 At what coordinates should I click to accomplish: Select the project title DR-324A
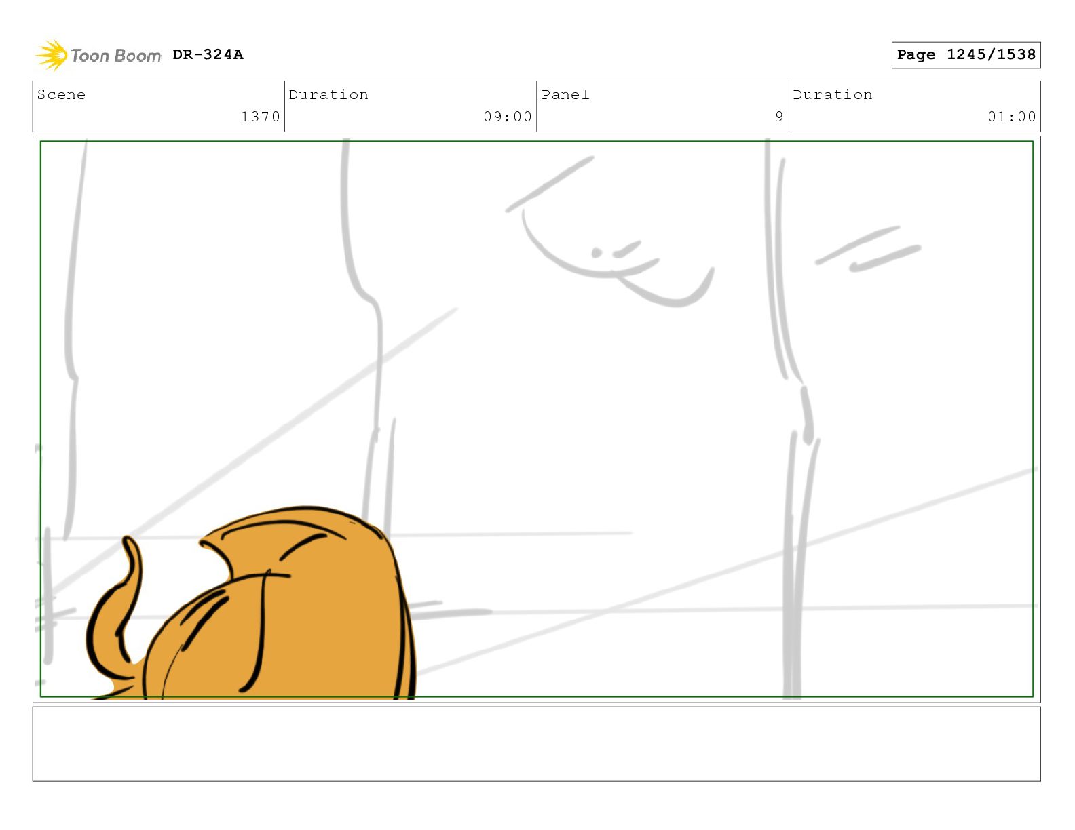[x=208, y=54]
